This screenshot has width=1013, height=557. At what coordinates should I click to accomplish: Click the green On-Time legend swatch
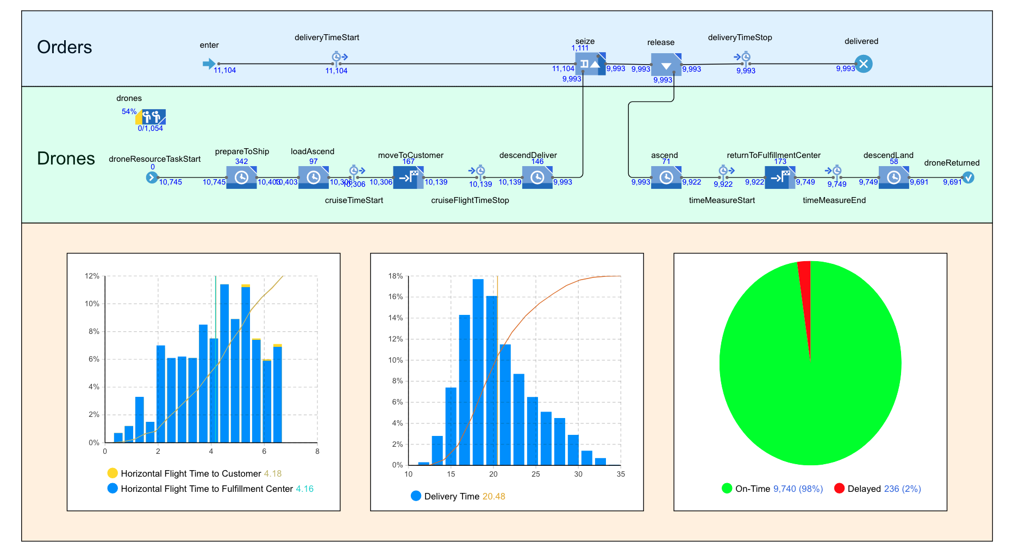[x=727, y=489]
